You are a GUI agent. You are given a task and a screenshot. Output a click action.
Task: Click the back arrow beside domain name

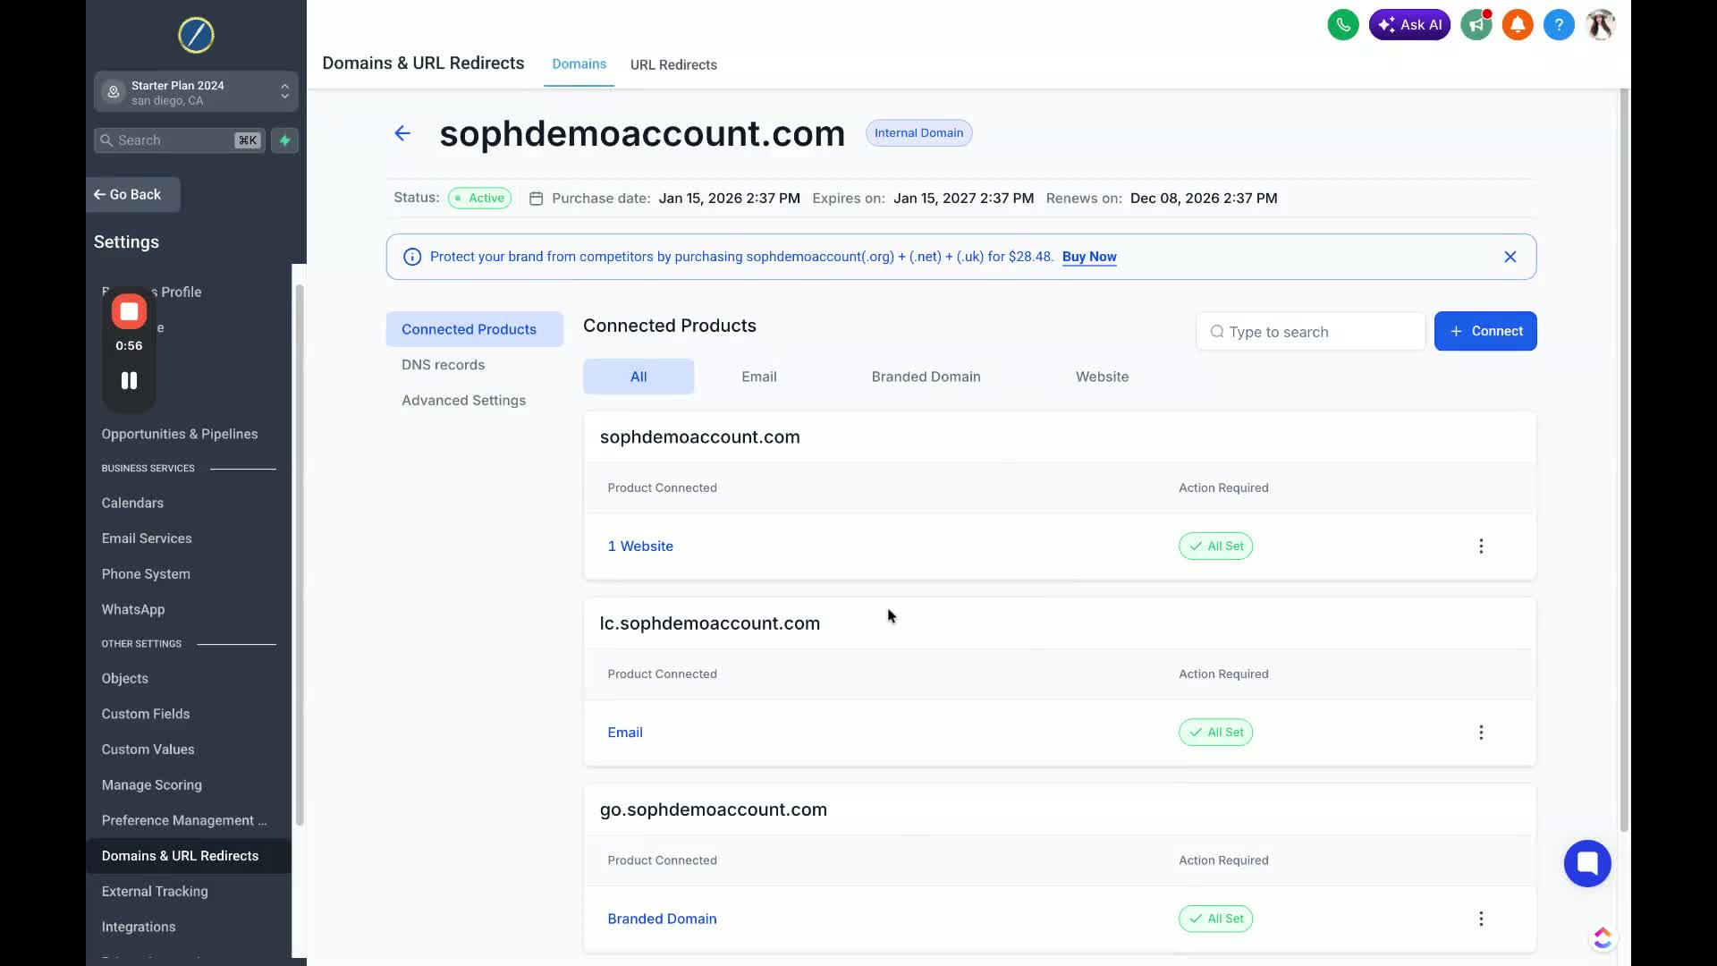click(x=402, y=133)
